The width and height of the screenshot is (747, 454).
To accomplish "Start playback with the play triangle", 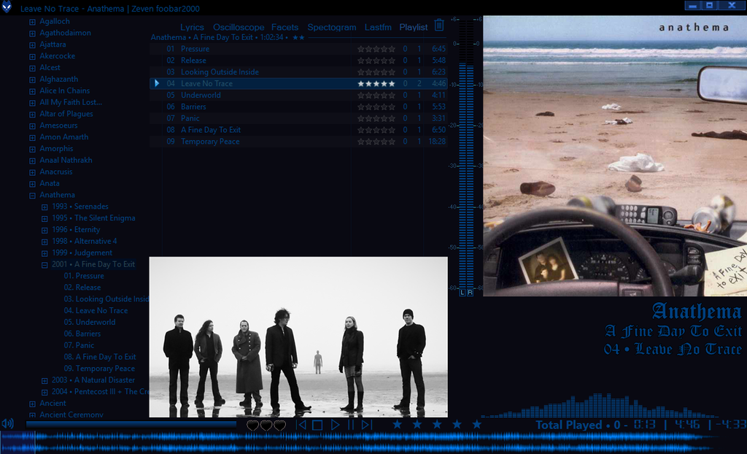I will coord(335,424).
